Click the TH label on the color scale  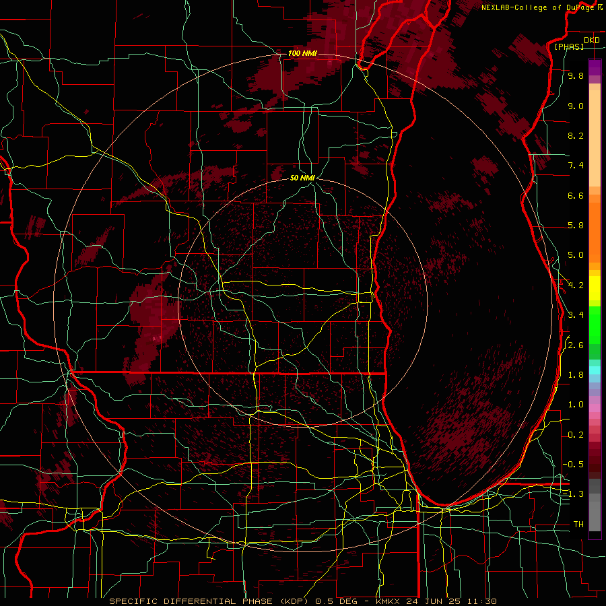click(x=578, y=525)
